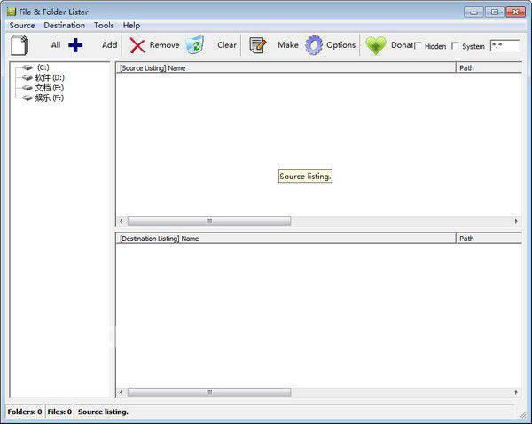Click destination listing scrollbar right arrow
The image size is (532, 424).
pos(516,392)
